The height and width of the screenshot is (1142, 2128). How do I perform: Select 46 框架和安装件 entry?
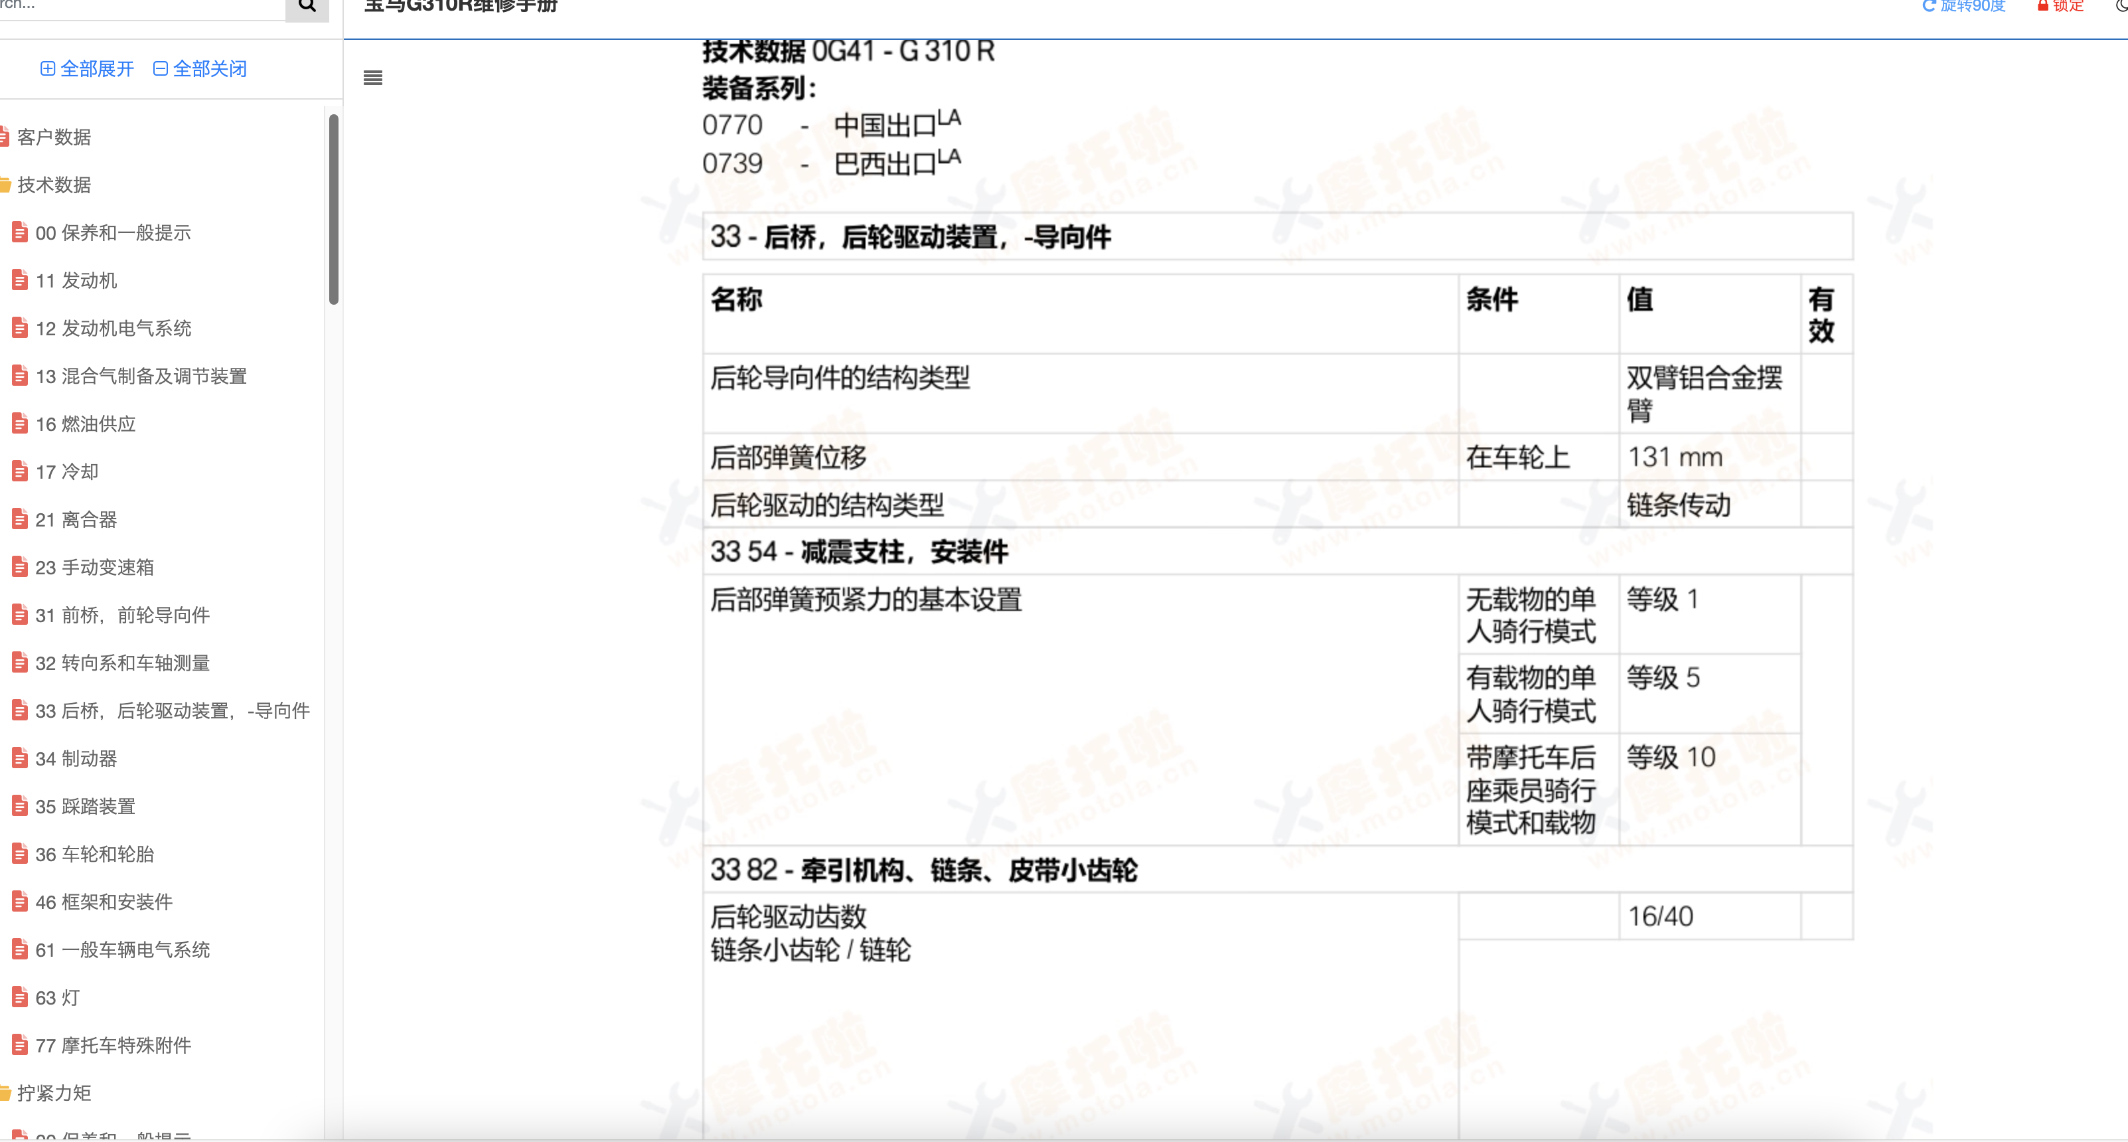click(x=104, y=902)
